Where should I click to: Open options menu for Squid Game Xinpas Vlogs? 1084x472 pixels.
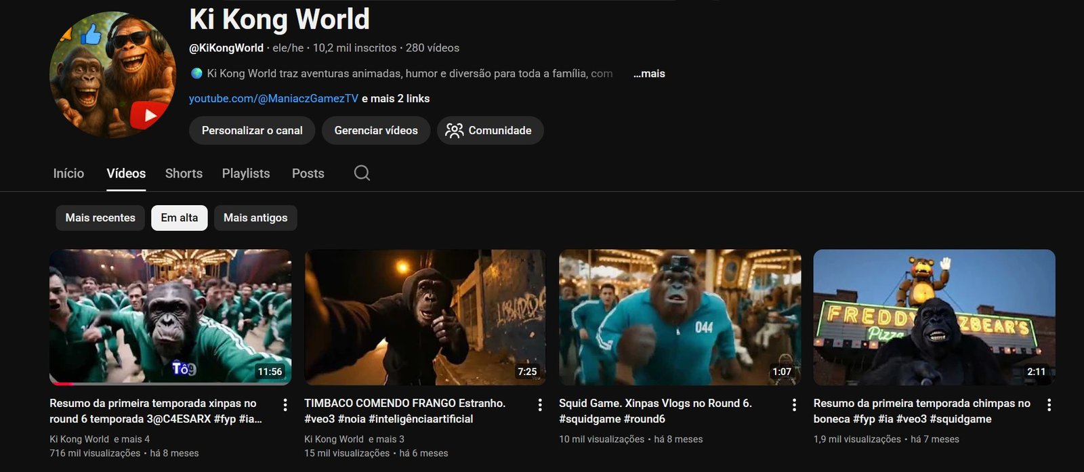coord(794,405)
